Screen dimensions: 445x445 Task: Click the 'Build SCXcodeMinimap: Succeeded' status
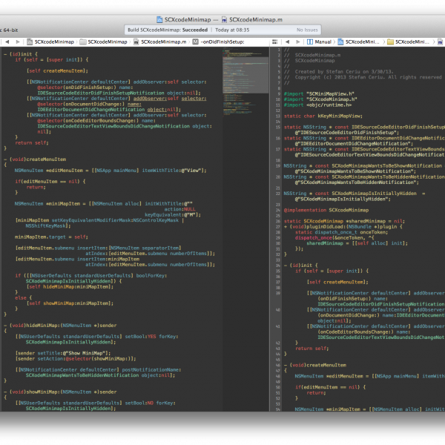[x=168, y=30]
